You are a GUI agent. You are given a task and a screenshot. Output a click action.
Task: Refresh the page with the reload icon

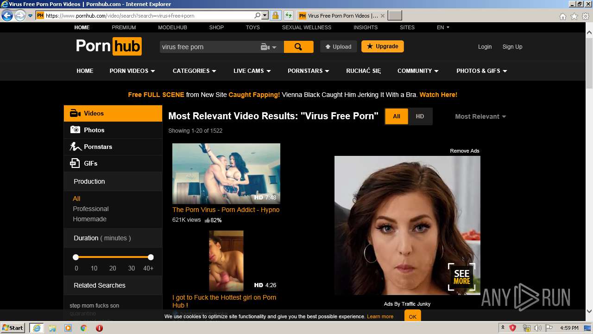289,15
